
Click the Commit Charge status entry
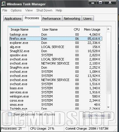87,128
